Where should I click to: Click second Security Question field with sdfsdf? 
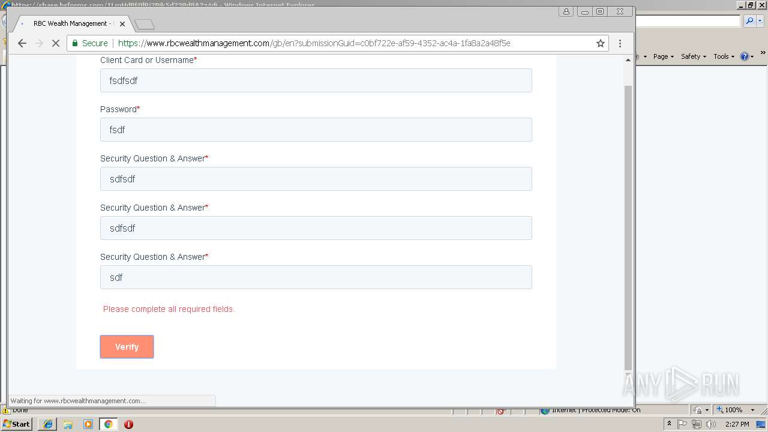316,228
